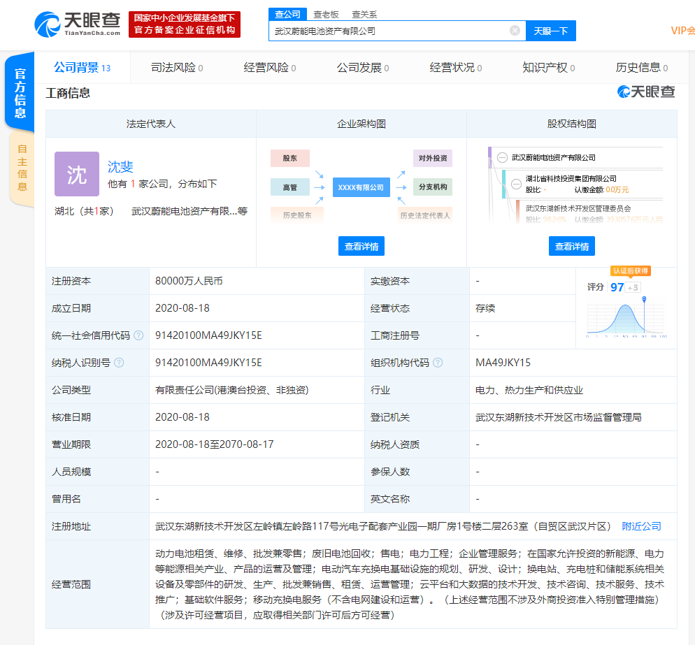
Task: Click the 认证后获得 badge above the score
Action: (x=630, y=270)
